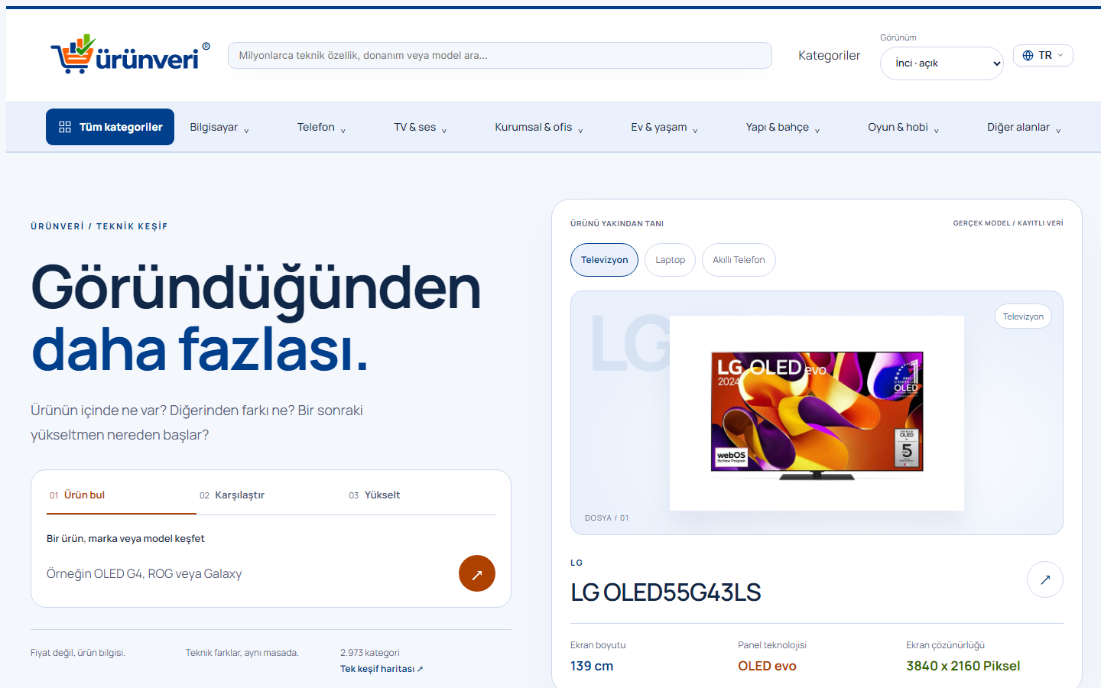Click the Tüm kategoriler button
The height and width of the screenshot is (688, 1101).
(x=110, y=127)
